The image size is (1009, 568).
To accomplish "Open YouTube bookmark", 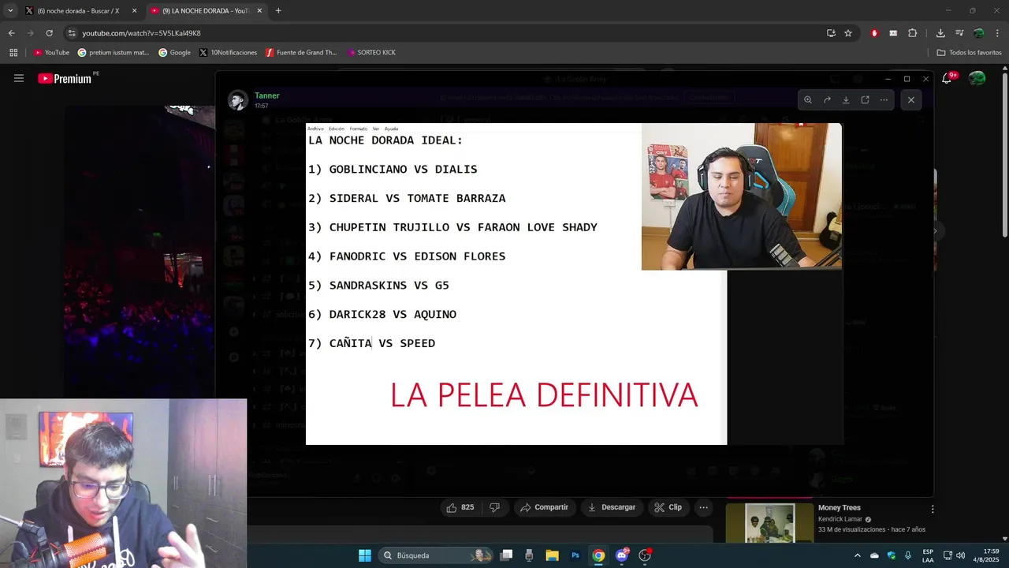I will (51, 53).
